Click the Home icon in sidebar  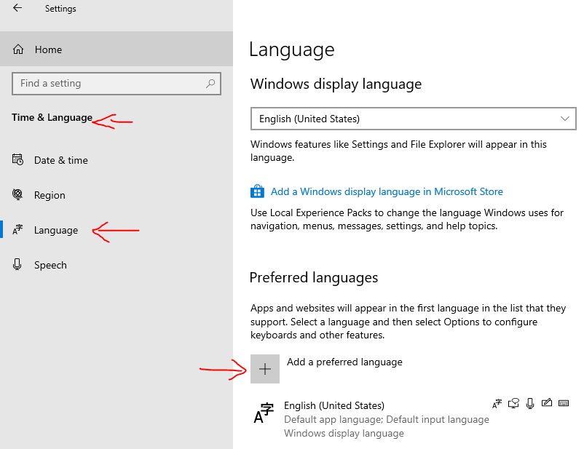click(18, 49)
